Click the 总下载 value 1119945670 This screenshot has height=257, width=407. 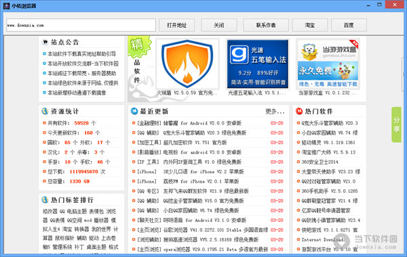[83, 172]
